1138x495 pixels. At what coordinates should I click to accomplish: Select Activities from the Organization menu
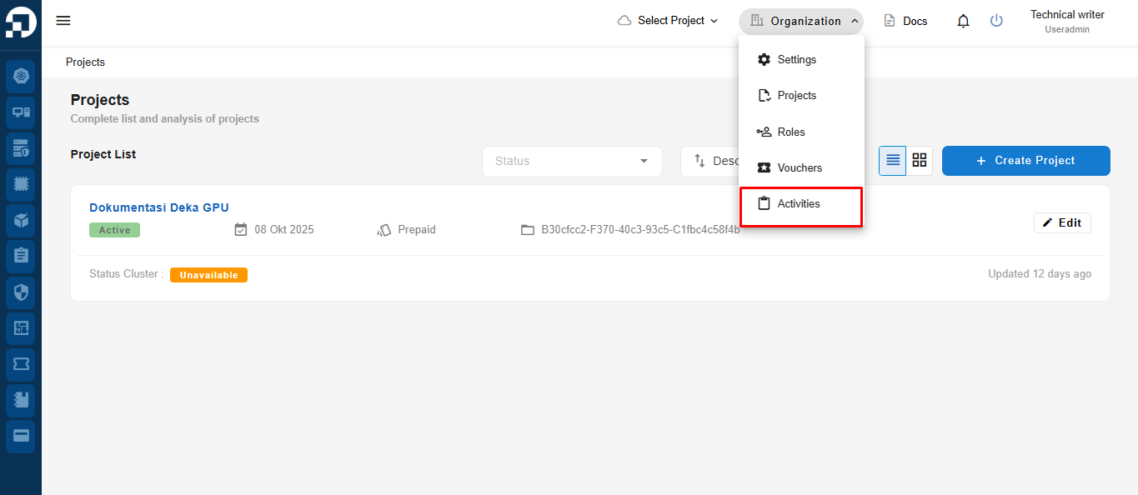click(800, 204)
